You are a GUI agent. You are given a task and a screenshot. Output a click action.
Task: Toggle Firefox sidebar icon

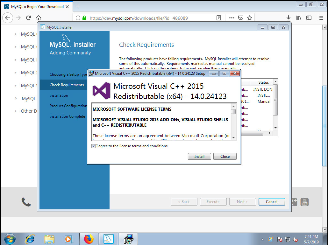309,18
